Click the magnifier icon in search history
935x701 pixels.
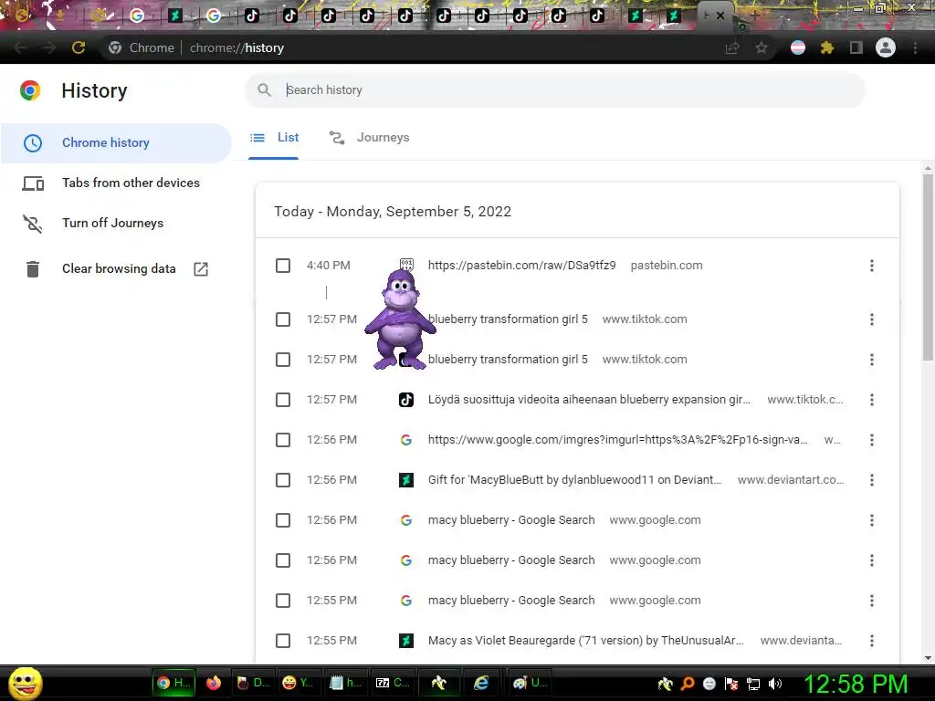pos(264,90)
